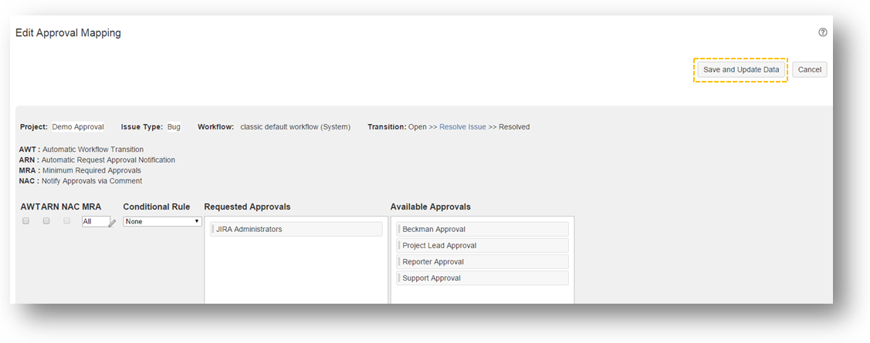Image resolution: width=870 pixels, height=343 pixels.
Task: Open the Conditional Rule dropdown
Action: click(x=162, y=221)
